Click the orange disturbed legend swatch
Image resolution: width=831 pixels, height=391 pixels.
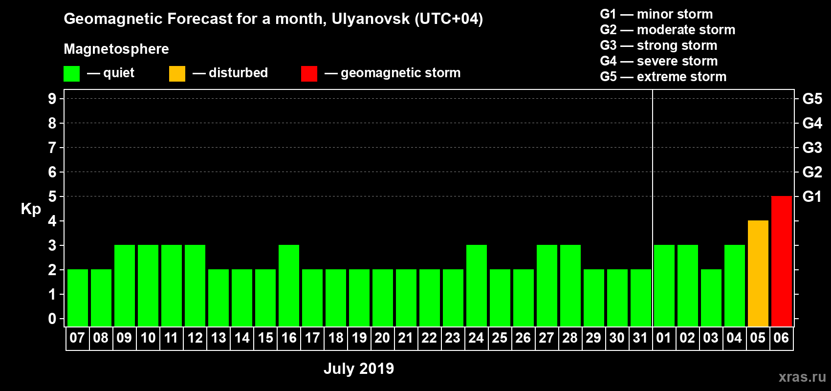coord(177,74)
